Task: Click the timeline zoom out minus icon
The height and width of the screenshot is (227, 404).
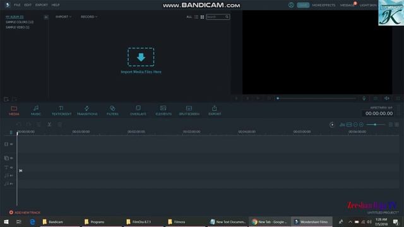Action: pyautogui.click(x=355, y=125)
